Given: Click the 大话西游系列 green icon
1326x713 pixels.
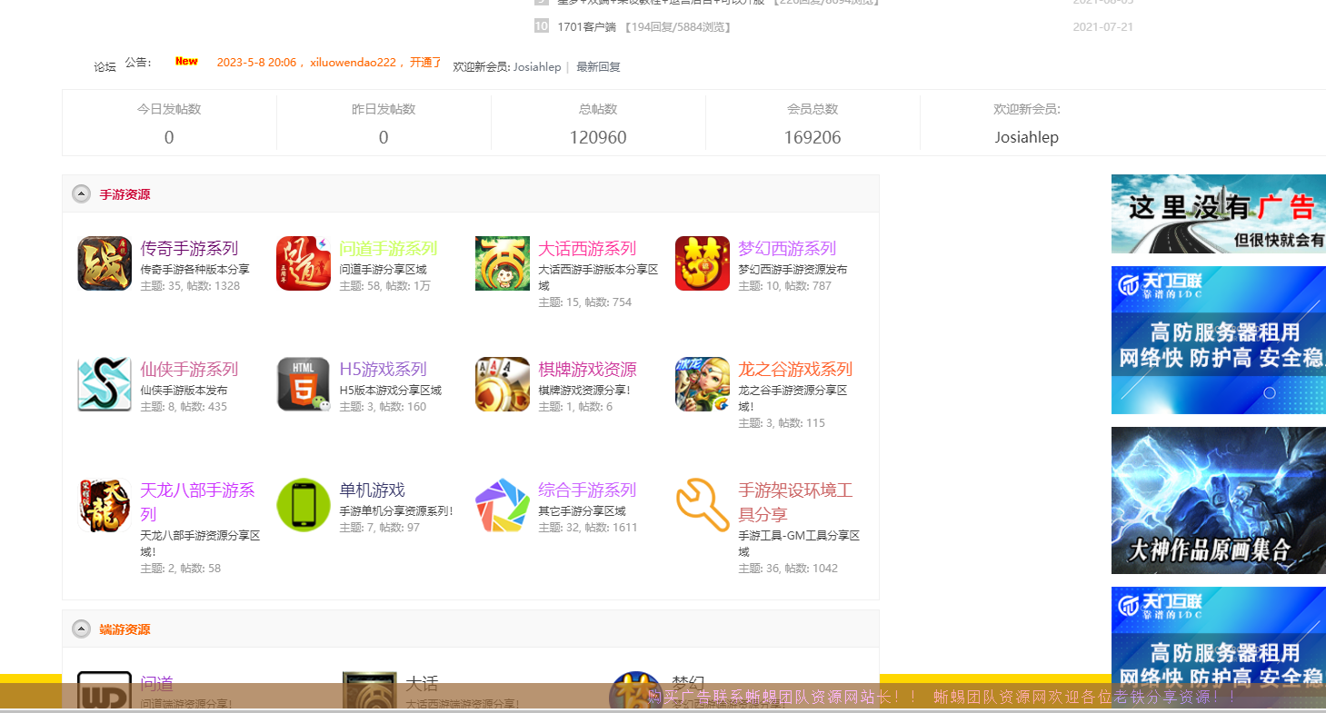Looking at the screenshot, I should 503,263.
